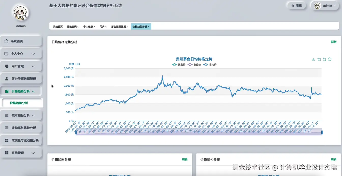The width and height of the screenshot is (342, 176).
Task: Switch to the 系统首页 tab
Action: pos(58,27)
